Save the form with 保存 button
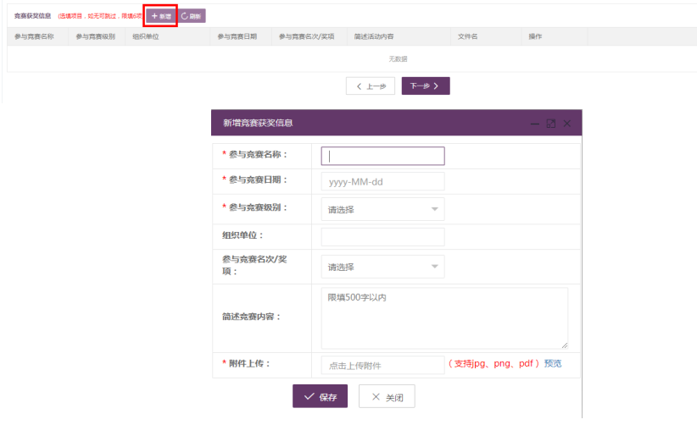Viewport: 697px width, 425px height. (x=320, y=397)
